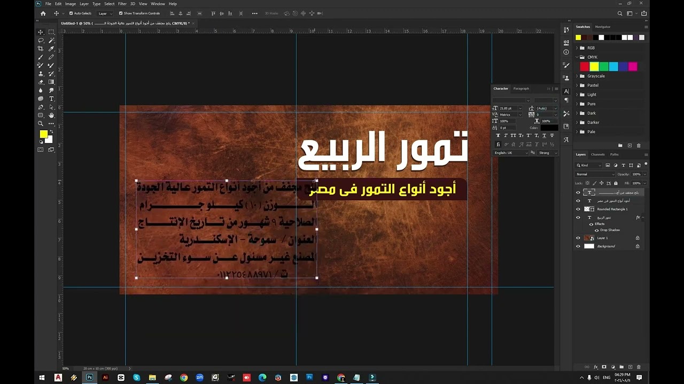Toggle Auto-Select checkbox
Screen dimensions: 684x384
point(71,13)
